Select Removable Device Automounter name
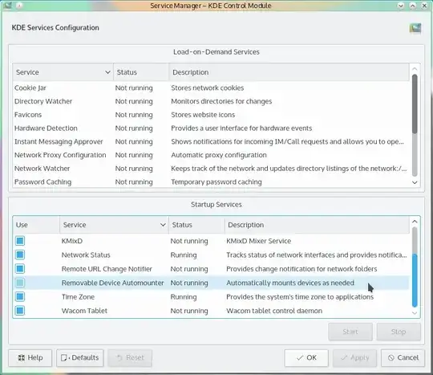 click(113, 283)
